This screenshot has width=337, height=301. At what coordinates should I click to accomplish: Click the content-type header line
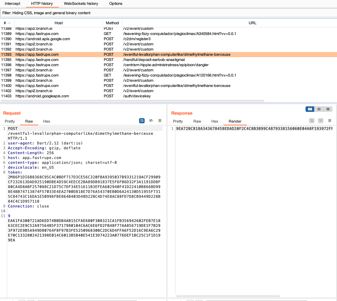pos(62,162)
